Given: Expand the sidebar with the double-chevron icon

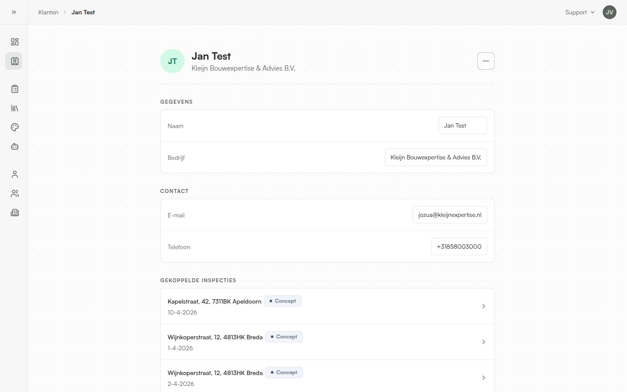Looking at the screenshot, I should 14,12.
